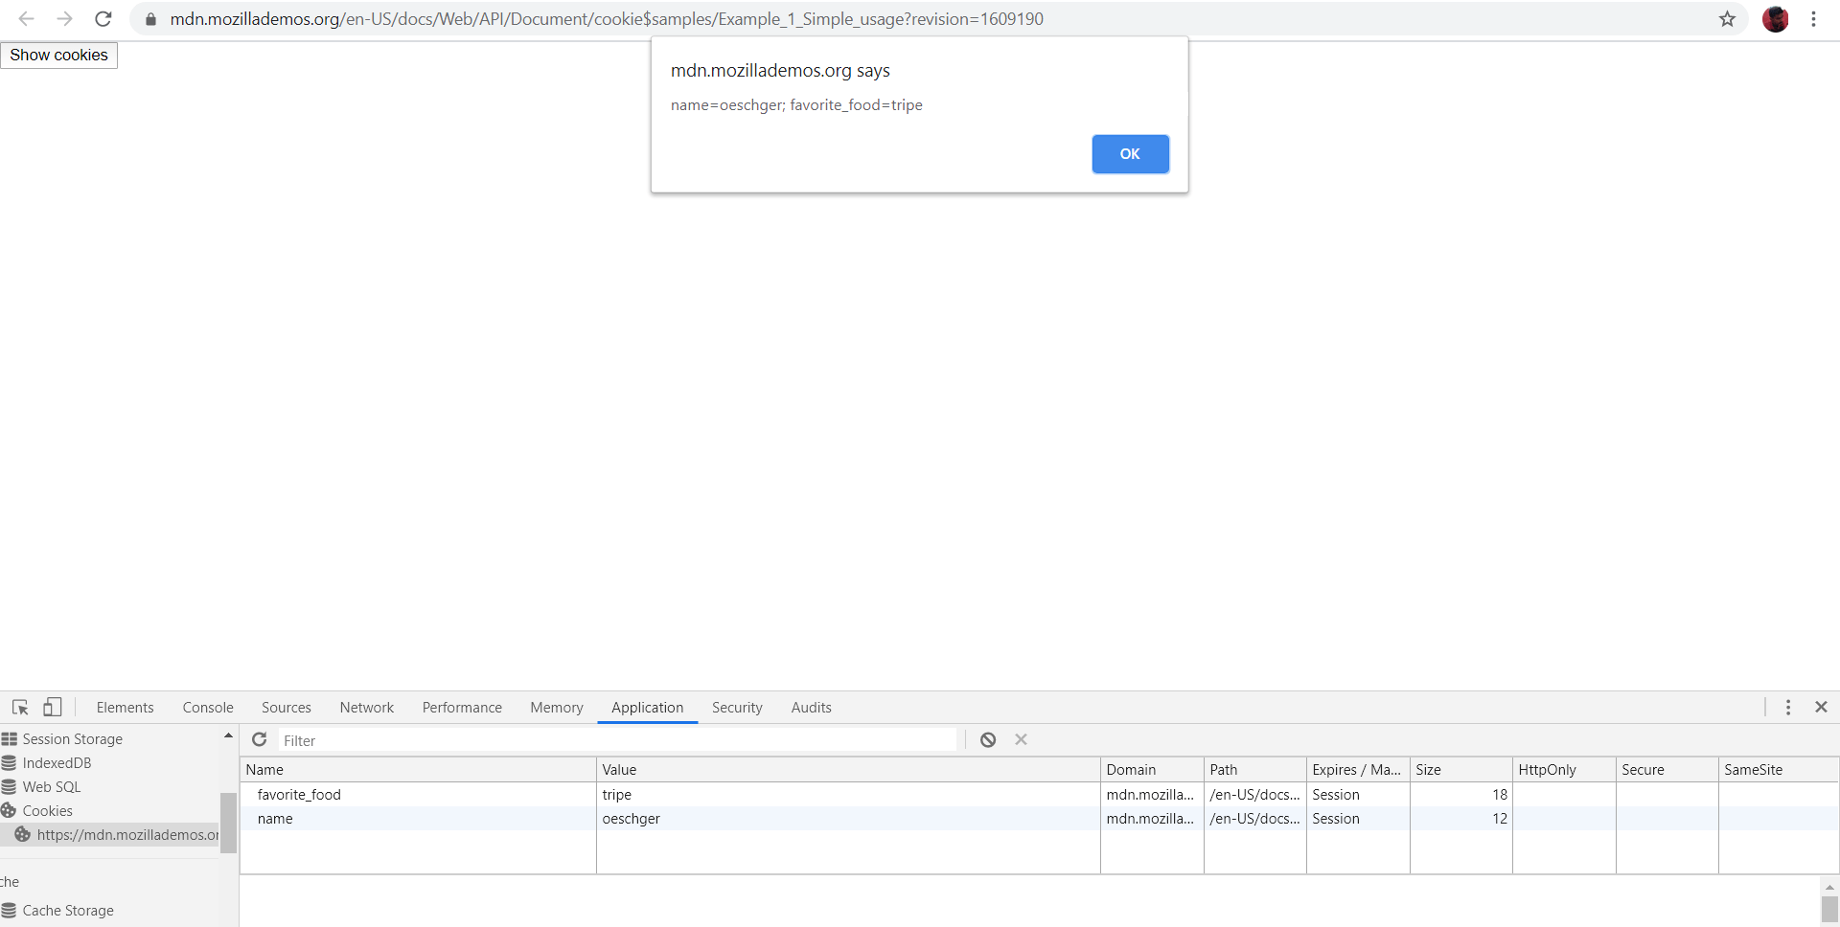Switch to the Security panel
Viewport: 1840px width, 927px height.
pyautogui.click(x=737, y=707)
